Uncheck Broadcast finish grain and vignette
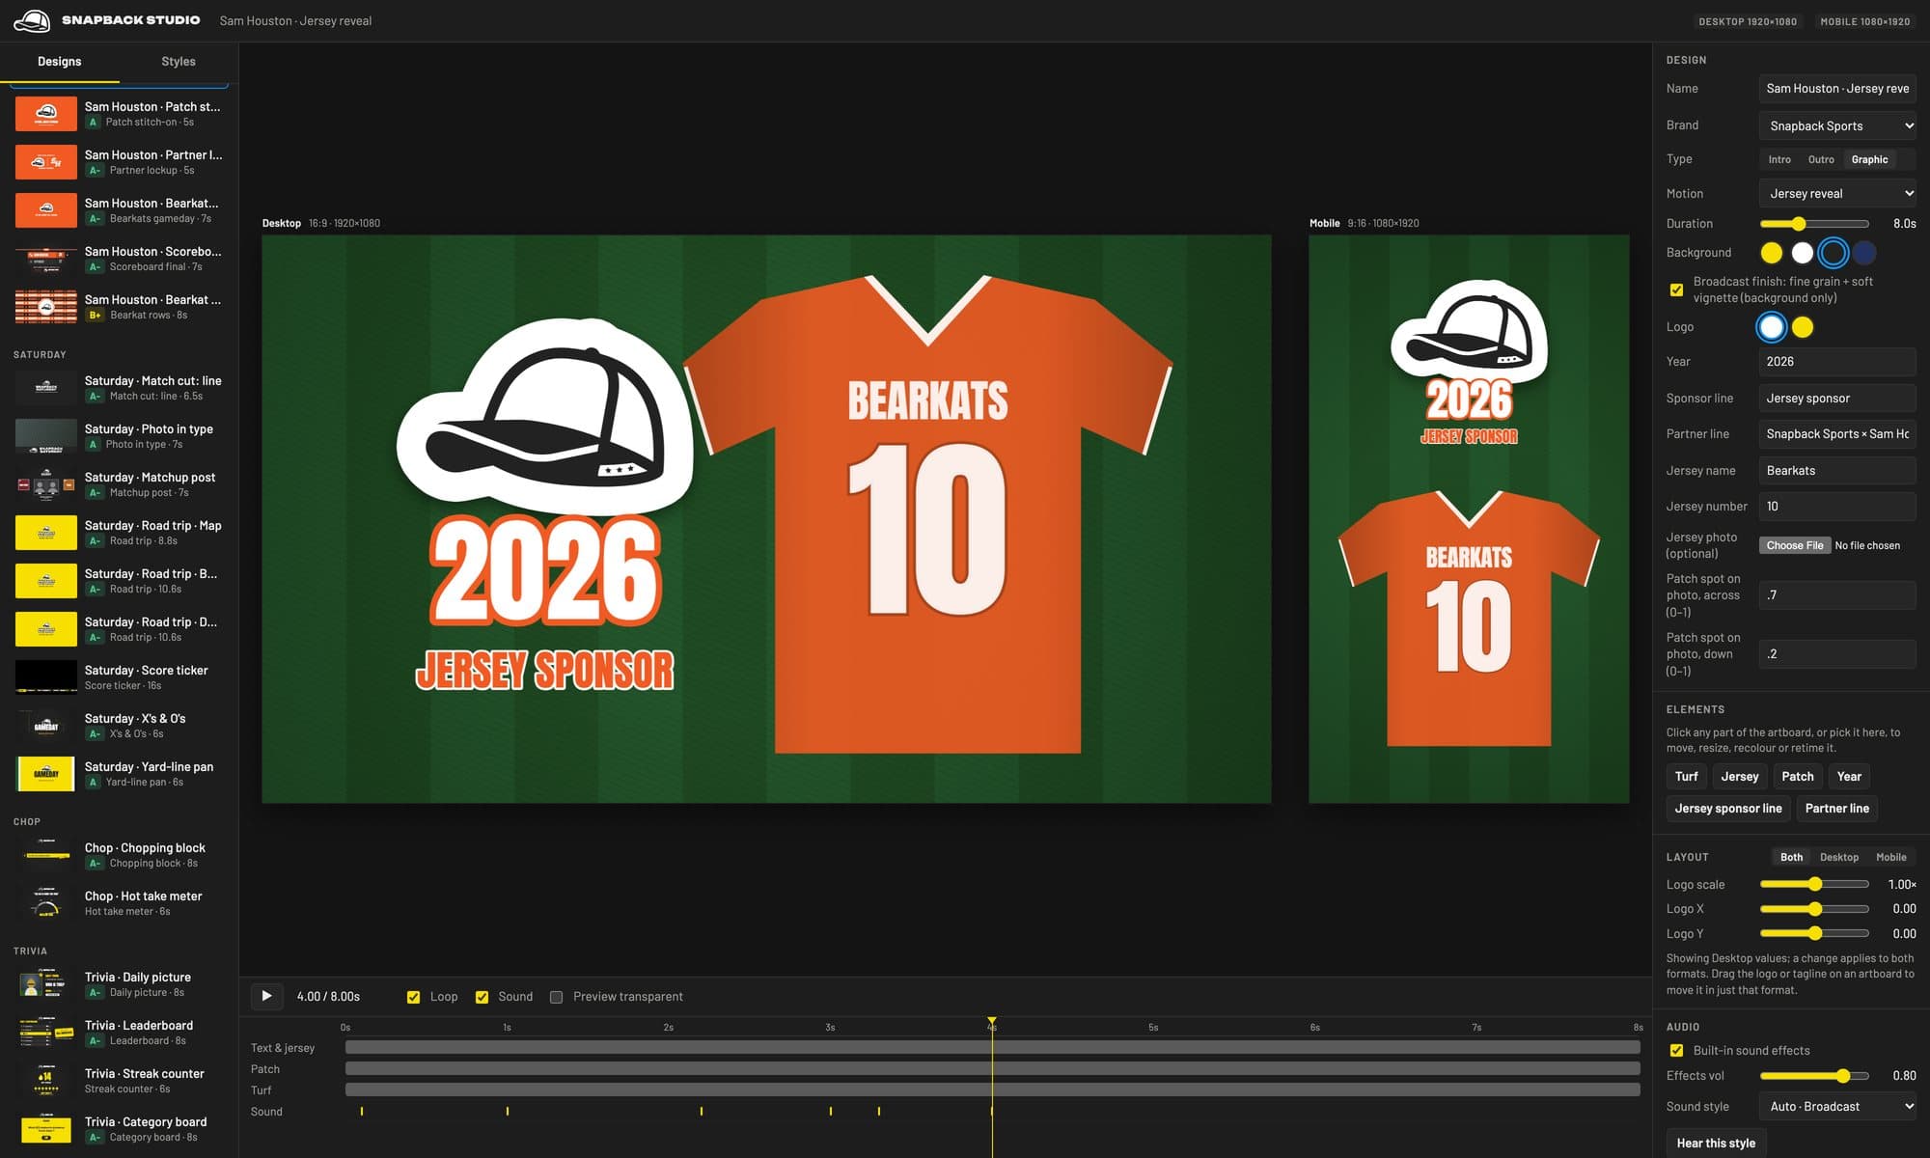 1676,289
